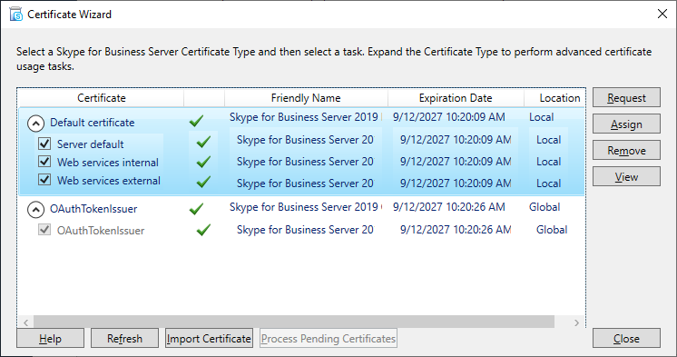Close the Certificate Wizard window with X
Viewport: 677px width, 357px height.
[x=662, y=14]
